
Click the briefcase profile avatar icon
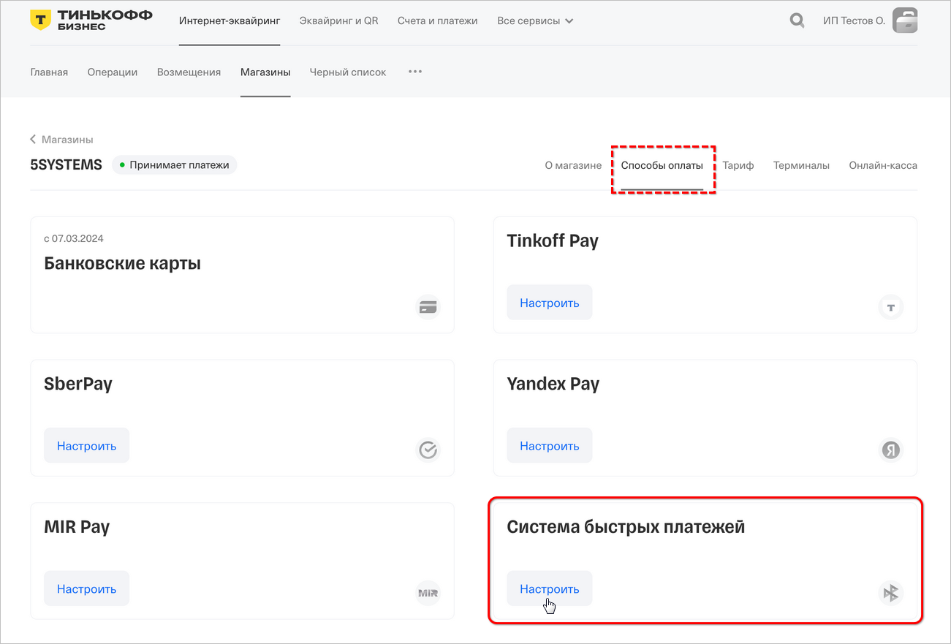pyautogui.click(x=905, y=20)
